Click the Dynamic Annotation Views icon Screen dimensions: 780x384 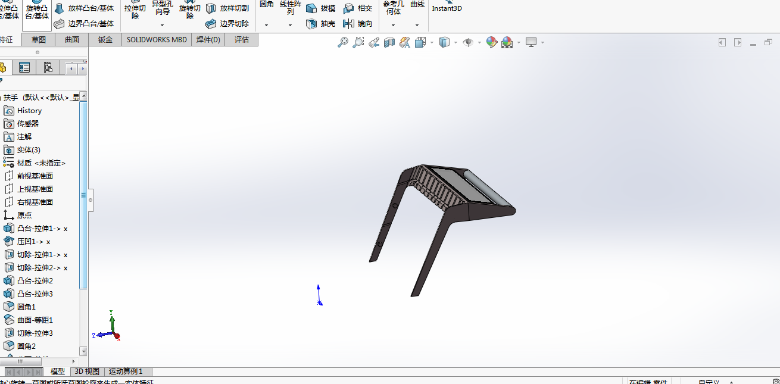pyautogui.click(x=405, y=42)
